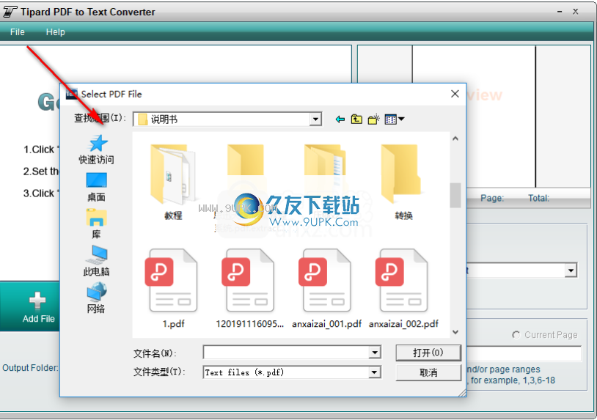Viewport: 597px width, 420px height.
Task: Expand dropdown in main window right panel
Action: point(571,270)
